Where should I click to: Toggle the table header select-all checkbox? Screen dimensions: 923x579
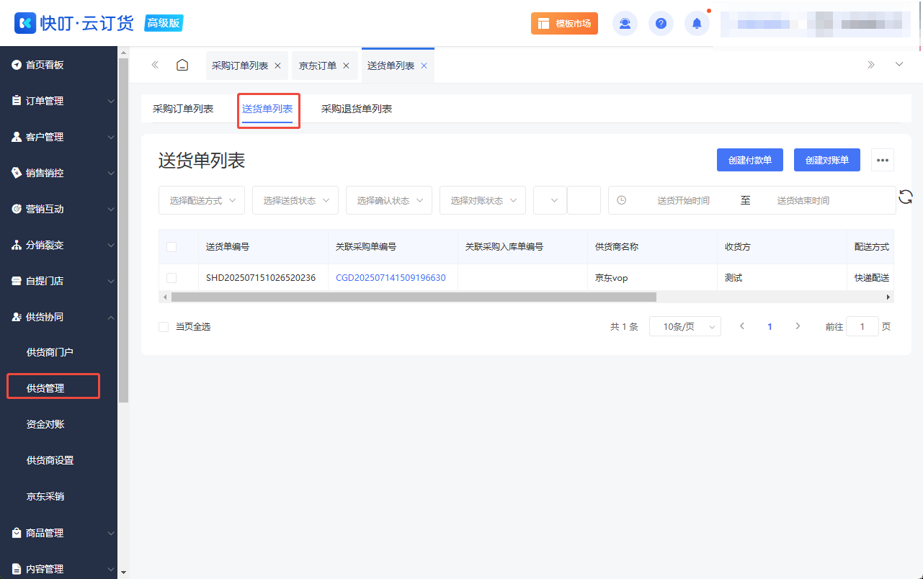[x=171, y=247]
